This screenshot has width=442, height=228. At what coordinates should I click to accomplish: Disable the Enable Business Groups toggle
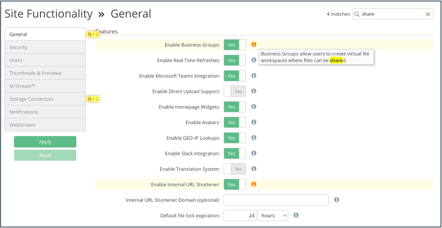[235, 45]
